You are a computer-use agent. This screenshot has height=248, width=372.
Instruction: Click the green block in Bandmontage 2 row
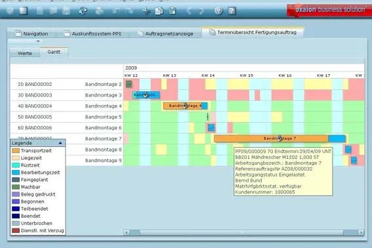(129, 84)
